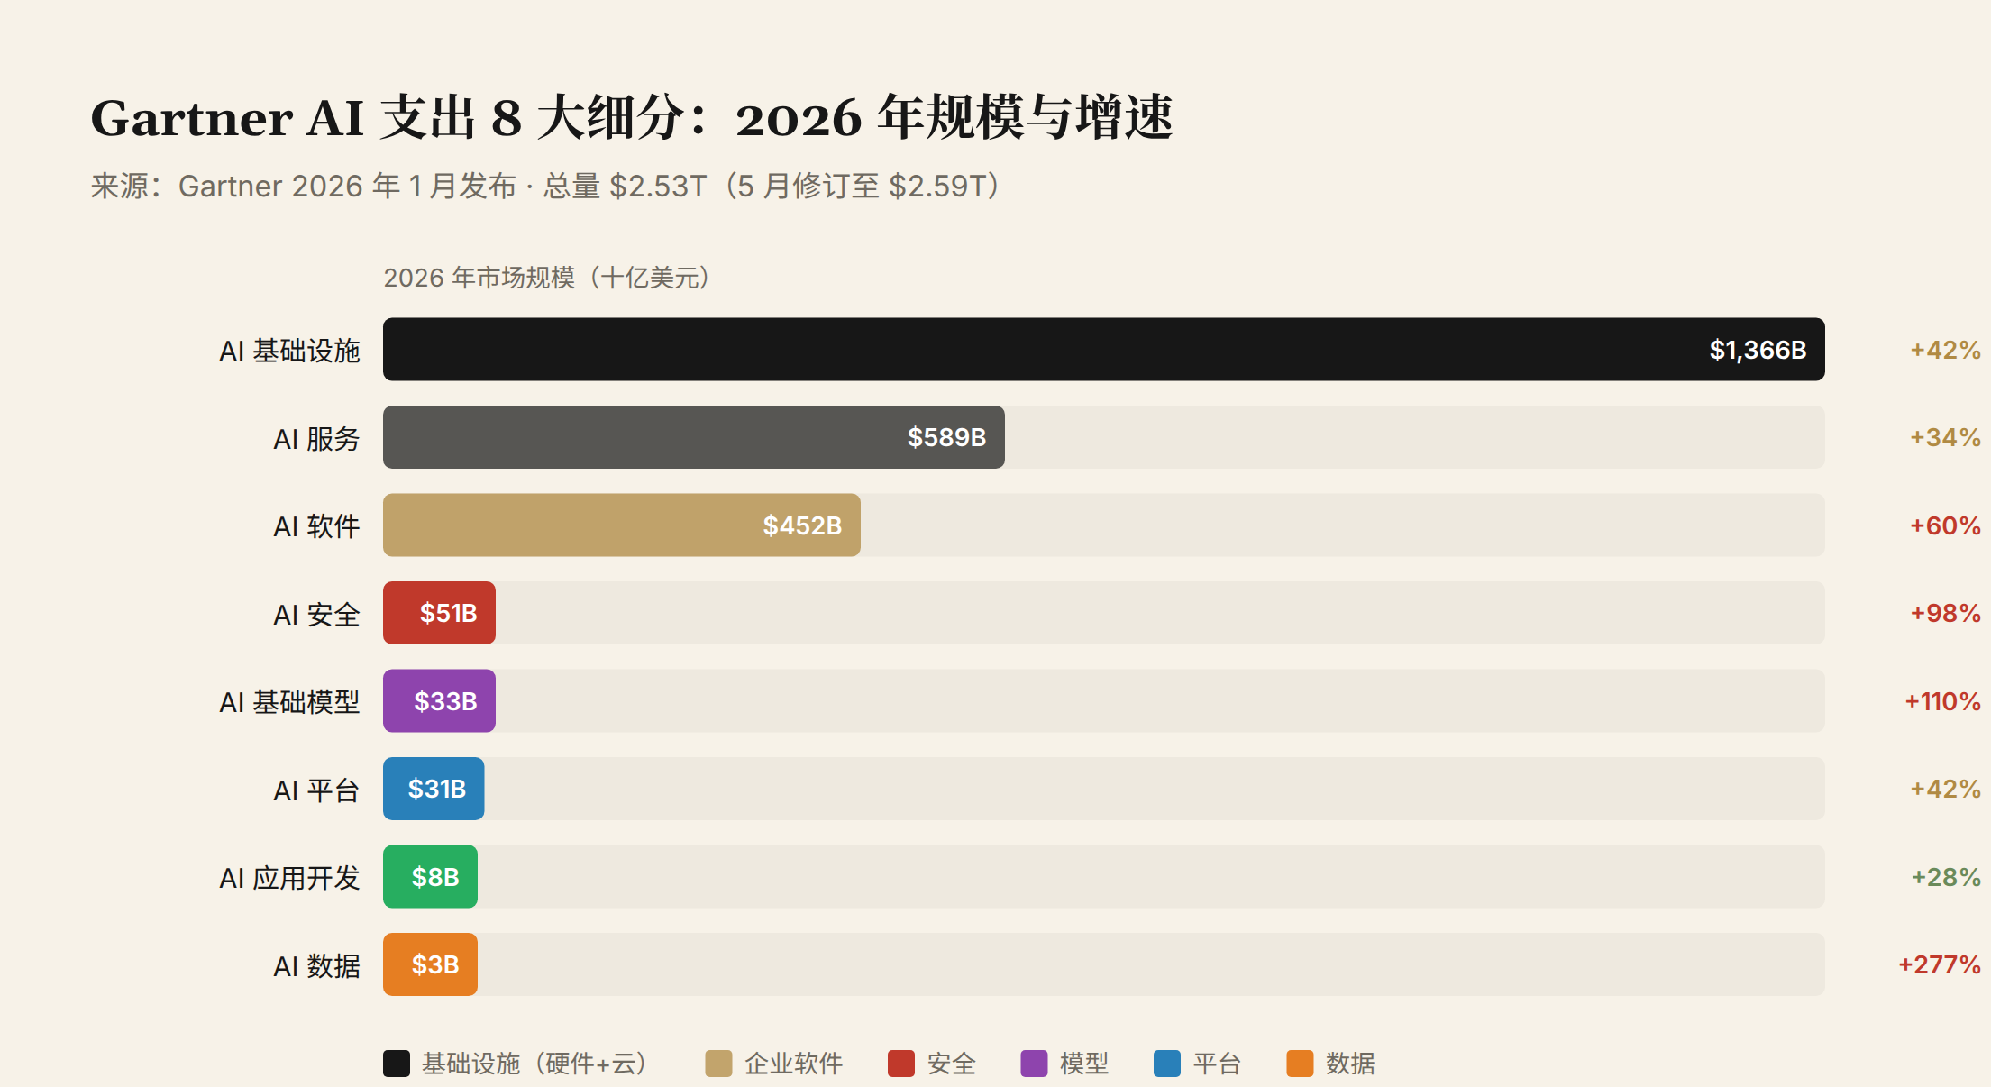Click the orange 数据 legend swatch

click(x=1300, y=1064)
